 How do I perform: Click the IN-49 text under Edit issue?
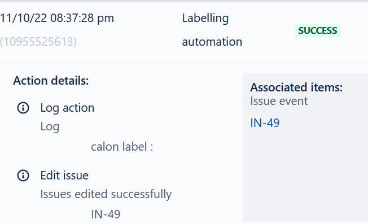106,214
